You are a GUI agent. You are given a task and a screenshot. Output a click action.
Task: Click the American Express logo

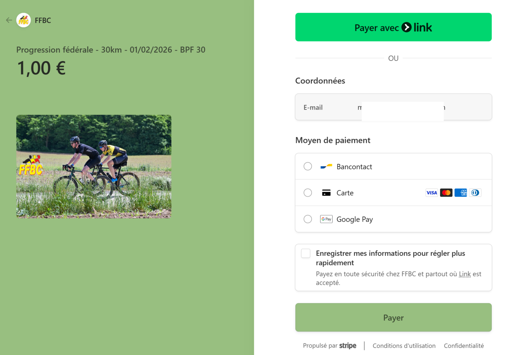(x=461, y=193)
